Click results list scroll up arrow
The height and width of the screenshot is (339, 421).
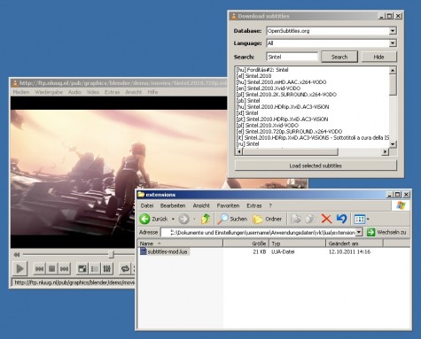tap(393, 70)
